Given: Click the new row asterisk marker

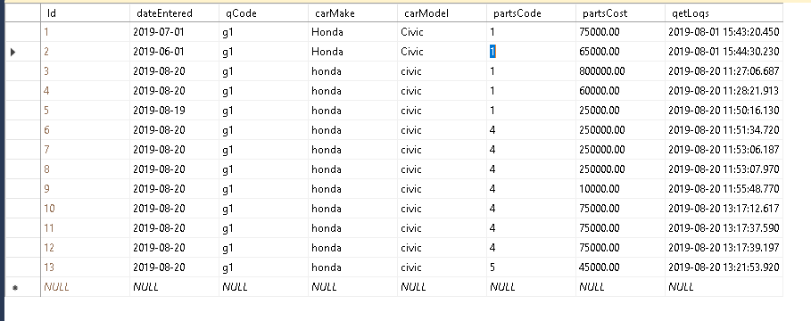Looking at the screenshot, I should click(x=15, y=287).
